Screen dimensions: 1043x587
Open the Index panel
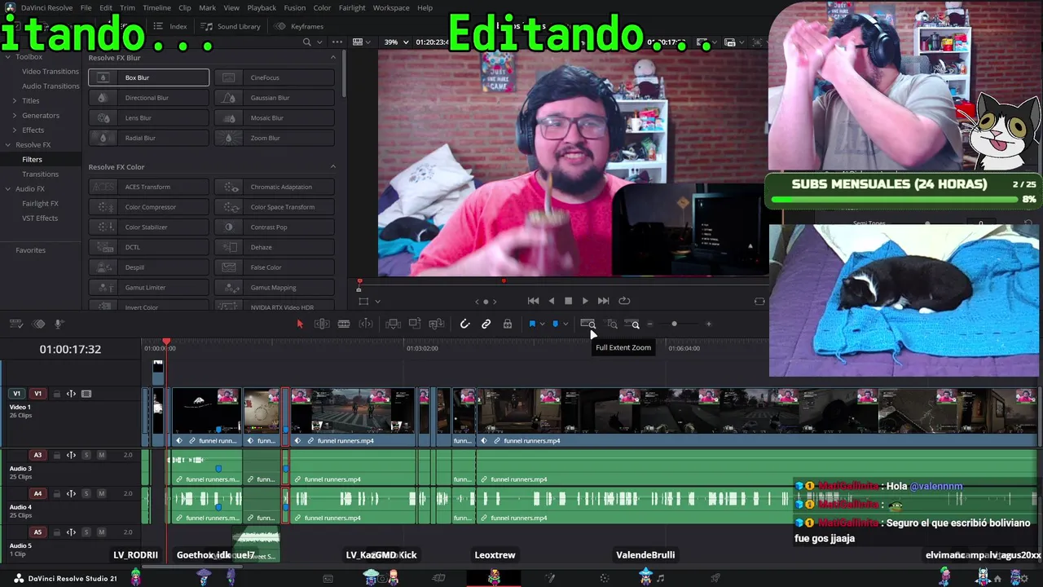click(170, 26)
